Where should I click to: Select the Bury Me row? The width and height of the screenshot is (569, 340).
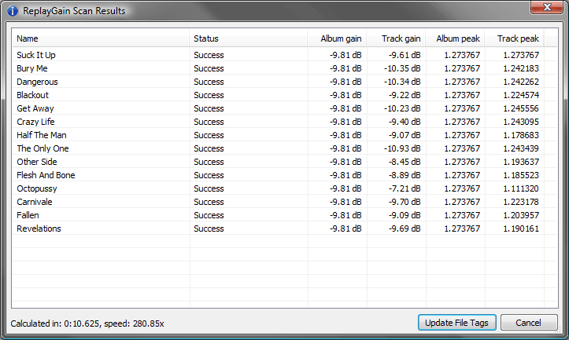click(32, 68)
